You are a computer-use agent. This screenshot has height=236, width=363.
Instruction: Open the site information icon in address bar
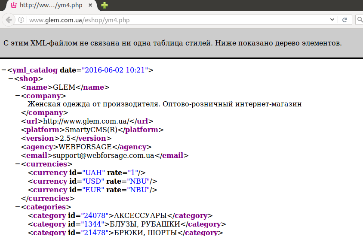[21, 20]
